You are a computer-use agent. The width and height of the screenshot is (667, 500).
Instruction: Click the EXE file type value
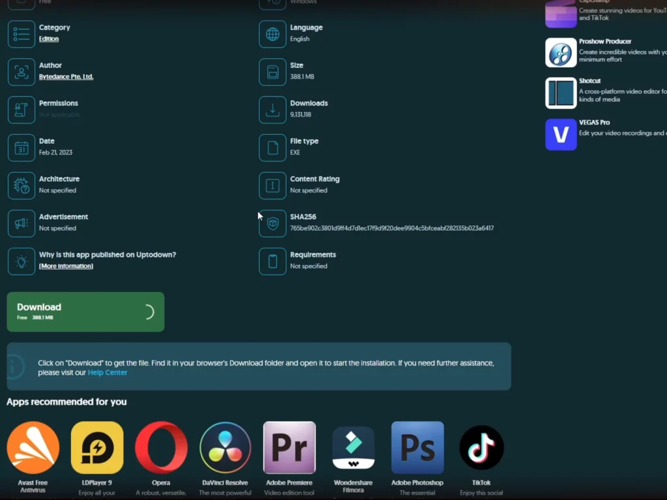(x=295, y=153)
